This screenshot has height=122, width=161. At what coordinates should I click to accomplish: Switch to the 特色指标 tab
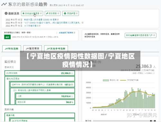coord(12,49)
